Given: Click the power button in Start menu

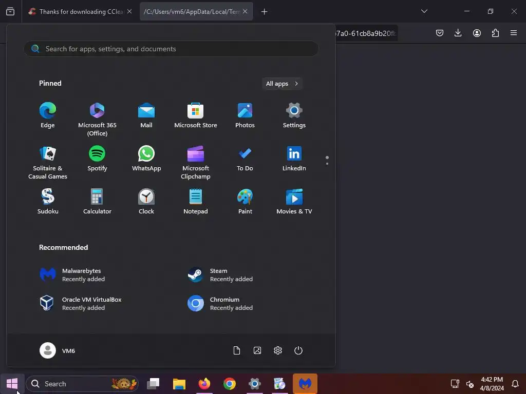Looking at the screenshot, I should pos(298,350).
